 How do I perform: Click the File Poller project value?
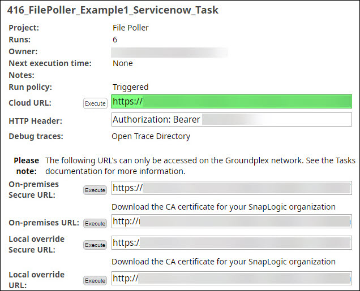[131, 28]
